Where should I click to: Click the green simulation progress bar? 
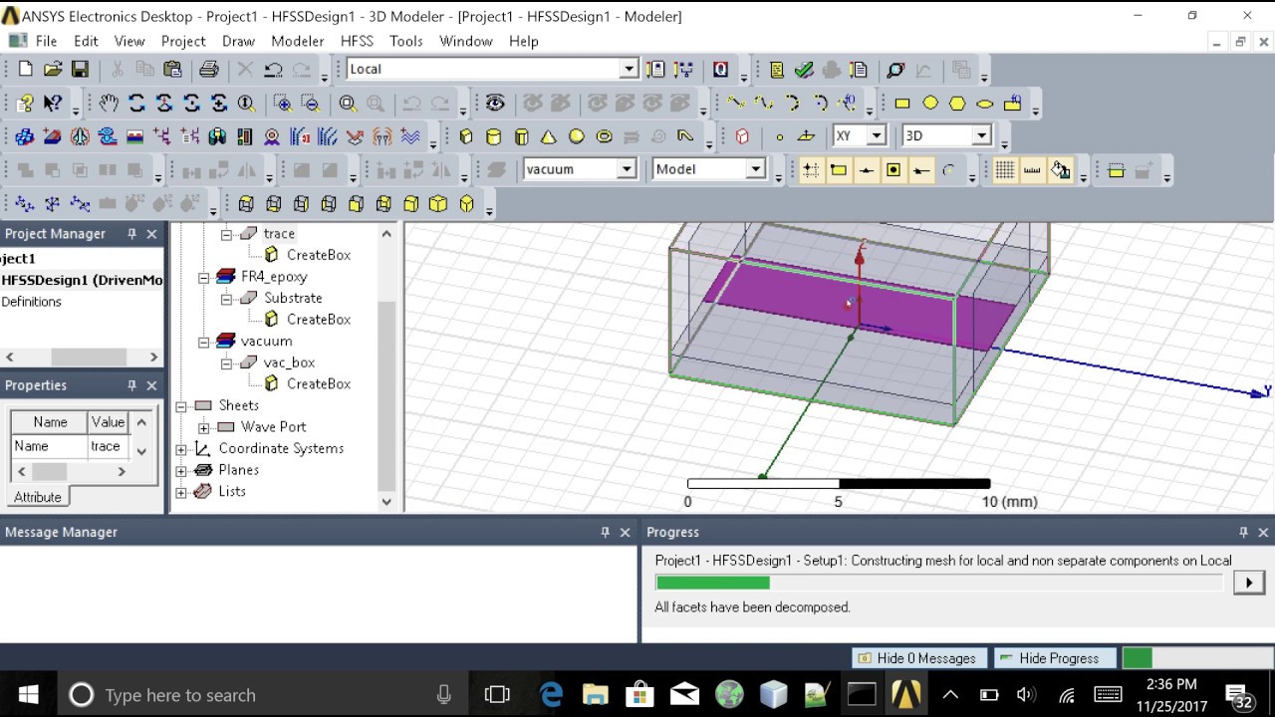tap(712, 583)
